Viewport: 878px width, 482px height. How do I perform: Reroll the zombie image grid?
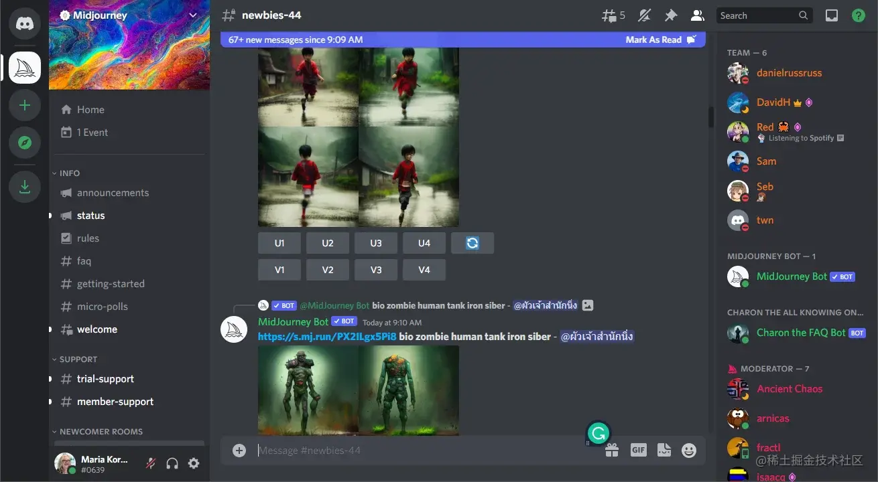(473, 242)
